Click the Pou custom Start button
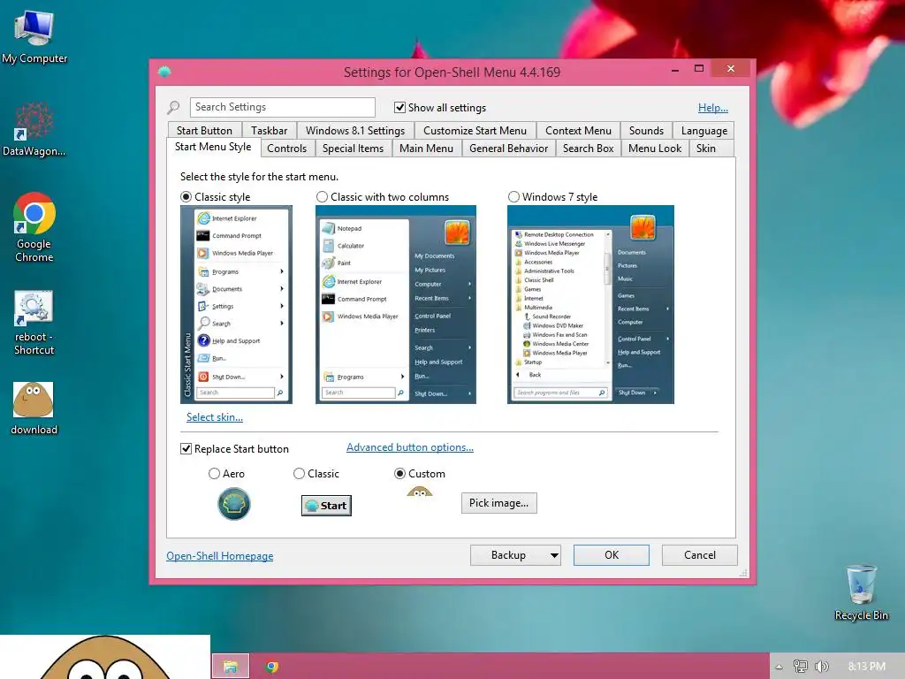 pyautogui.click(x=105, y=657)
